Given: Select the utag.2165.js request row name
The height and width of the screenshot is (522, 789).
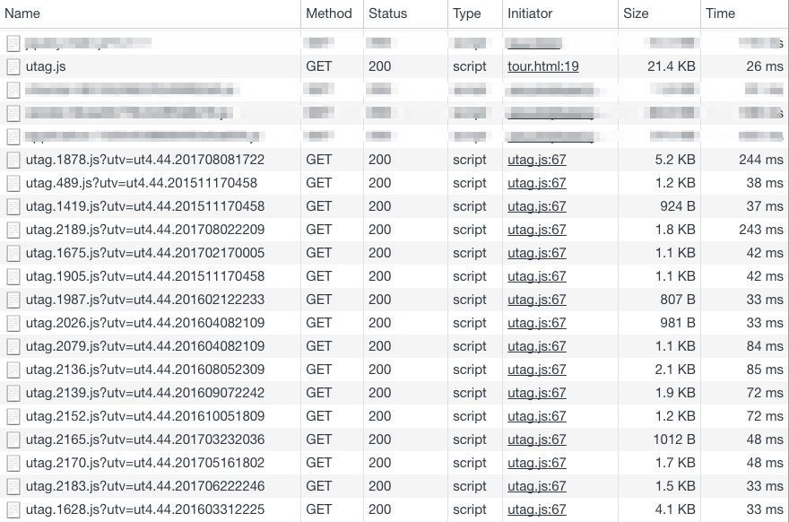Looking at the screenshot, I should 144,439.
